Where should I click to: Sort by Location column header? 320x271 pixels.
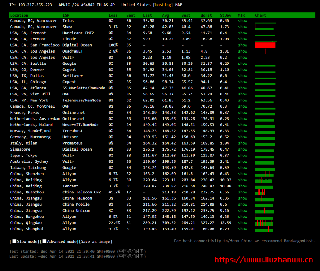[19, 15]
